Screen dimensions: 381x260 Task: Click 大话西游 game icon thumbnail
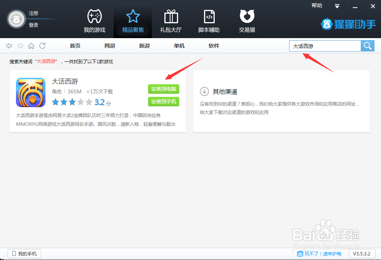click(31, 92)
